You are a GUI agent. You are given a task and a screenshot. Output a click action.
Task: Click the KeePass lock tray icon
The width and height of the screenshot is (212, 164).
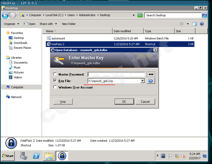click(163, 156)
